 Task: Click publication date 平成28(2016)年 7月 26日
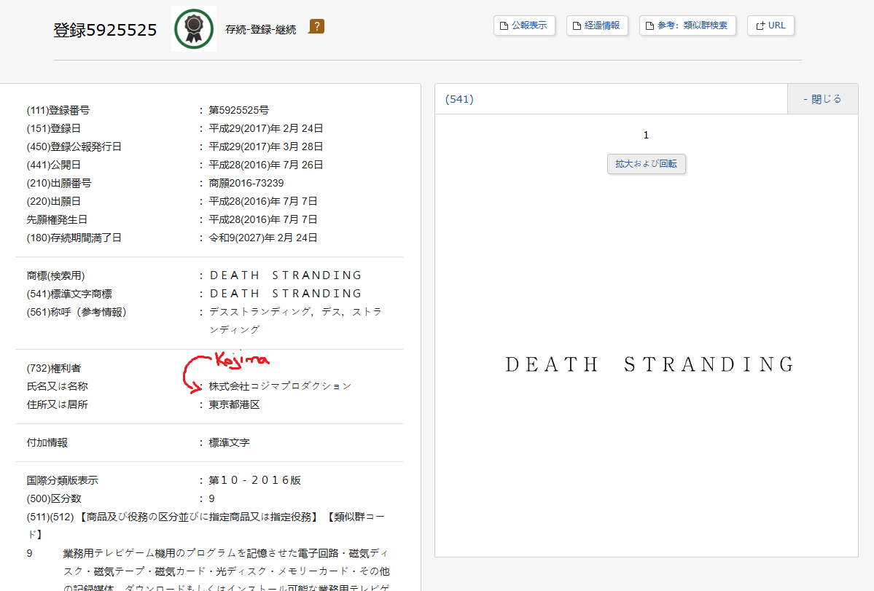click(x=266, y=165)
